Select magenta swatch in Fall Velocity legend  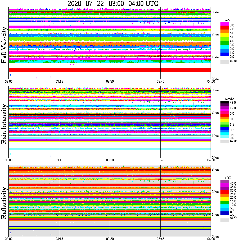pos(225,24)
